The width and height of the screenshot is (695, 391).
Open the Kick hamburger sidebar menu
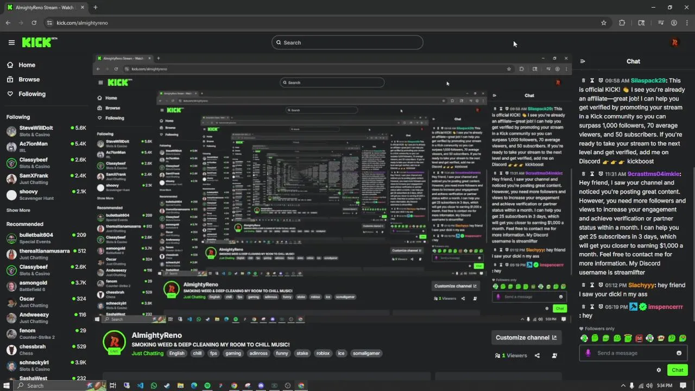pyautogui.click(x=11, y=42)
